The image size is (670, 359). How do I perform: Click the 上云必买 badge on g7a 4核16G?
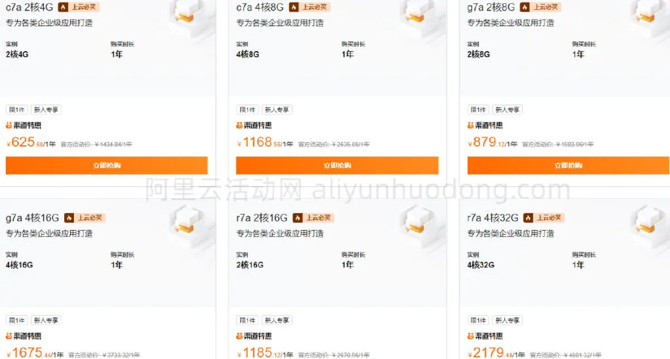tap(85, 218)
